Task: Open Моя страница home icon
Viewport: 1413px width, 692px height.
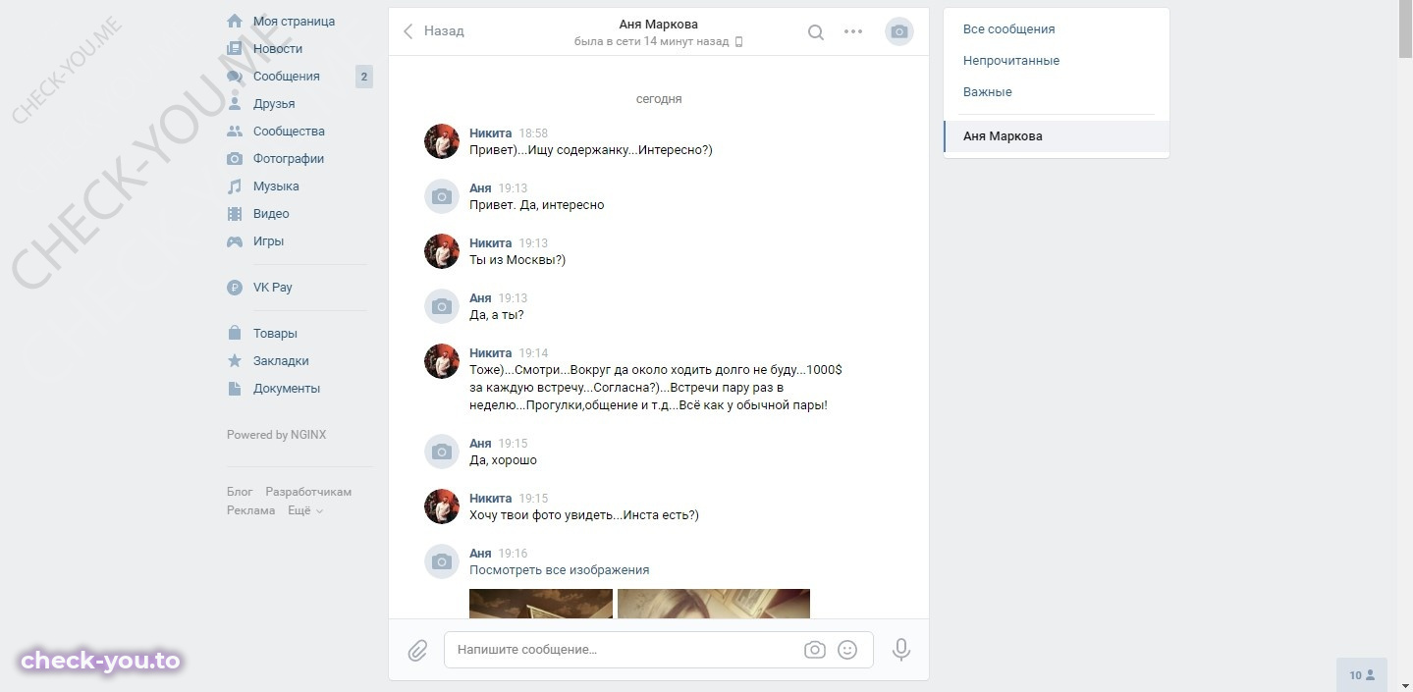Action: tap(235, 21)
